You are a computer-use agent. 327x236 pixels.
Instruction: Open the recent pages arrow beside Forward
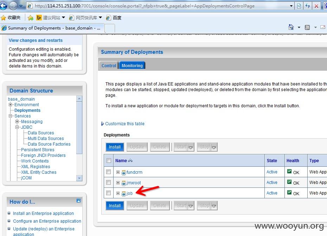21,6
